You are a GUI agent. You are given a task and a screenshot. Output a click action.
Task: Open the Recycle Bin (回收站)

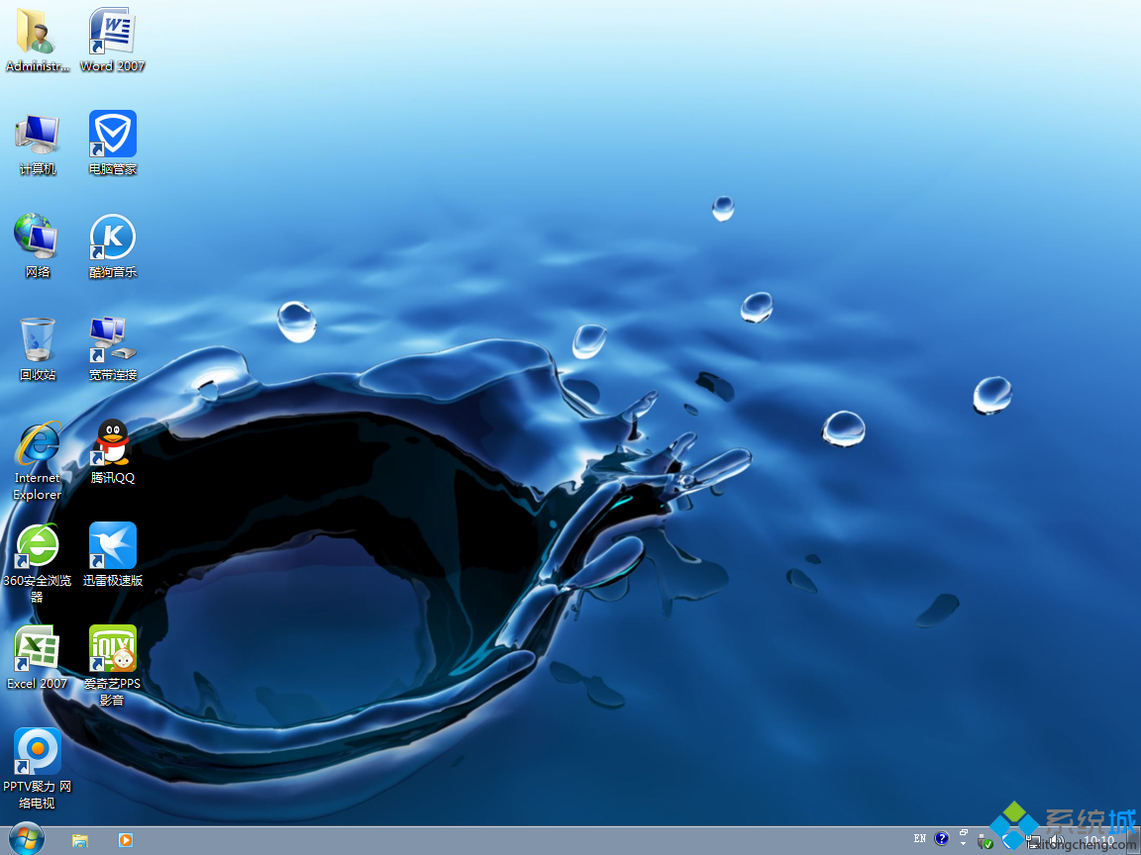[37, 340]
